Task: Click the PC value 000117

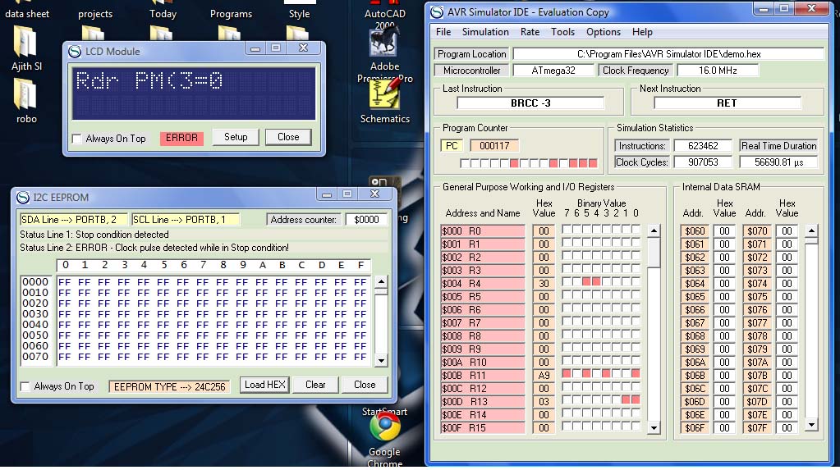Action: 494,146
